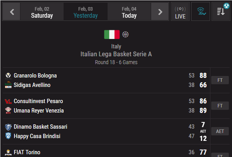
Task: Open FT status of Pesaro-Venezia game
Action: (220, 106)
